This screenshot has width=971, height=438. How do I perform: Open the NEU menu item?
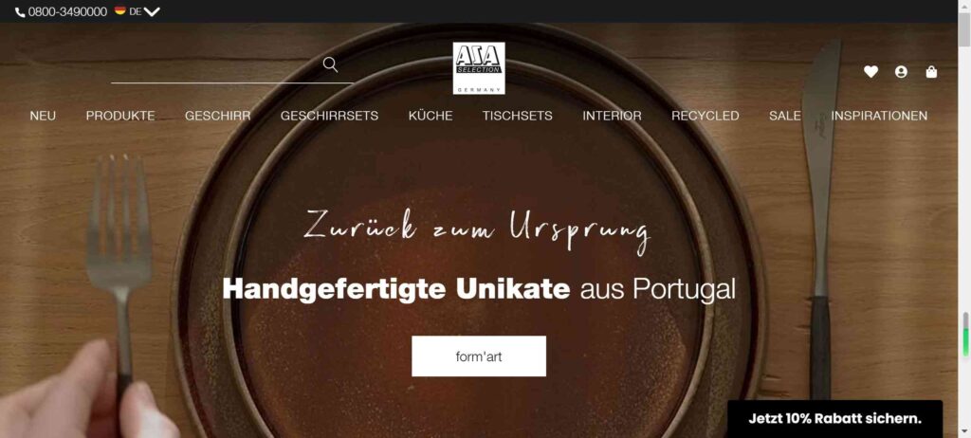click(x=43, y=116)
